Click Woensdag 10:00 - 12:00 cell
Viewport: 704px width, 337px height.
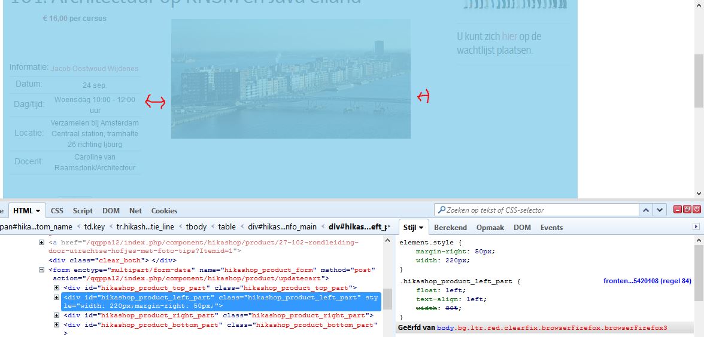[x=95, y=105]
